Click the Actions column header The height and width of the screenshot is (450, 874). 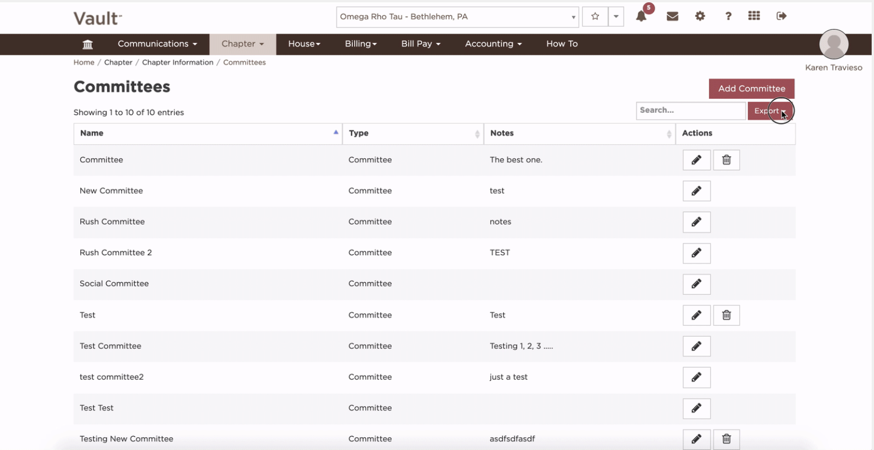[735, 133]
